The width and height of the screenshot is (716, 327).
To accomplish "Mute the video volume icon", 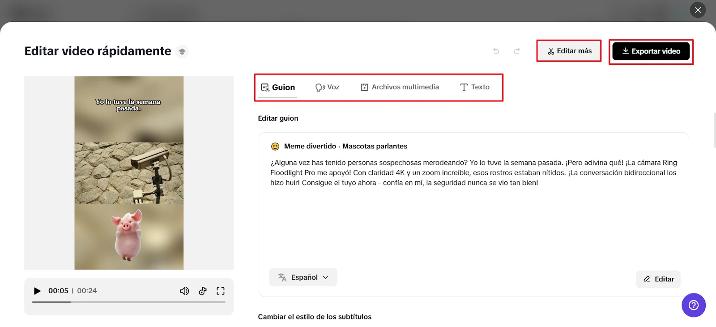I will click(184, 291).
